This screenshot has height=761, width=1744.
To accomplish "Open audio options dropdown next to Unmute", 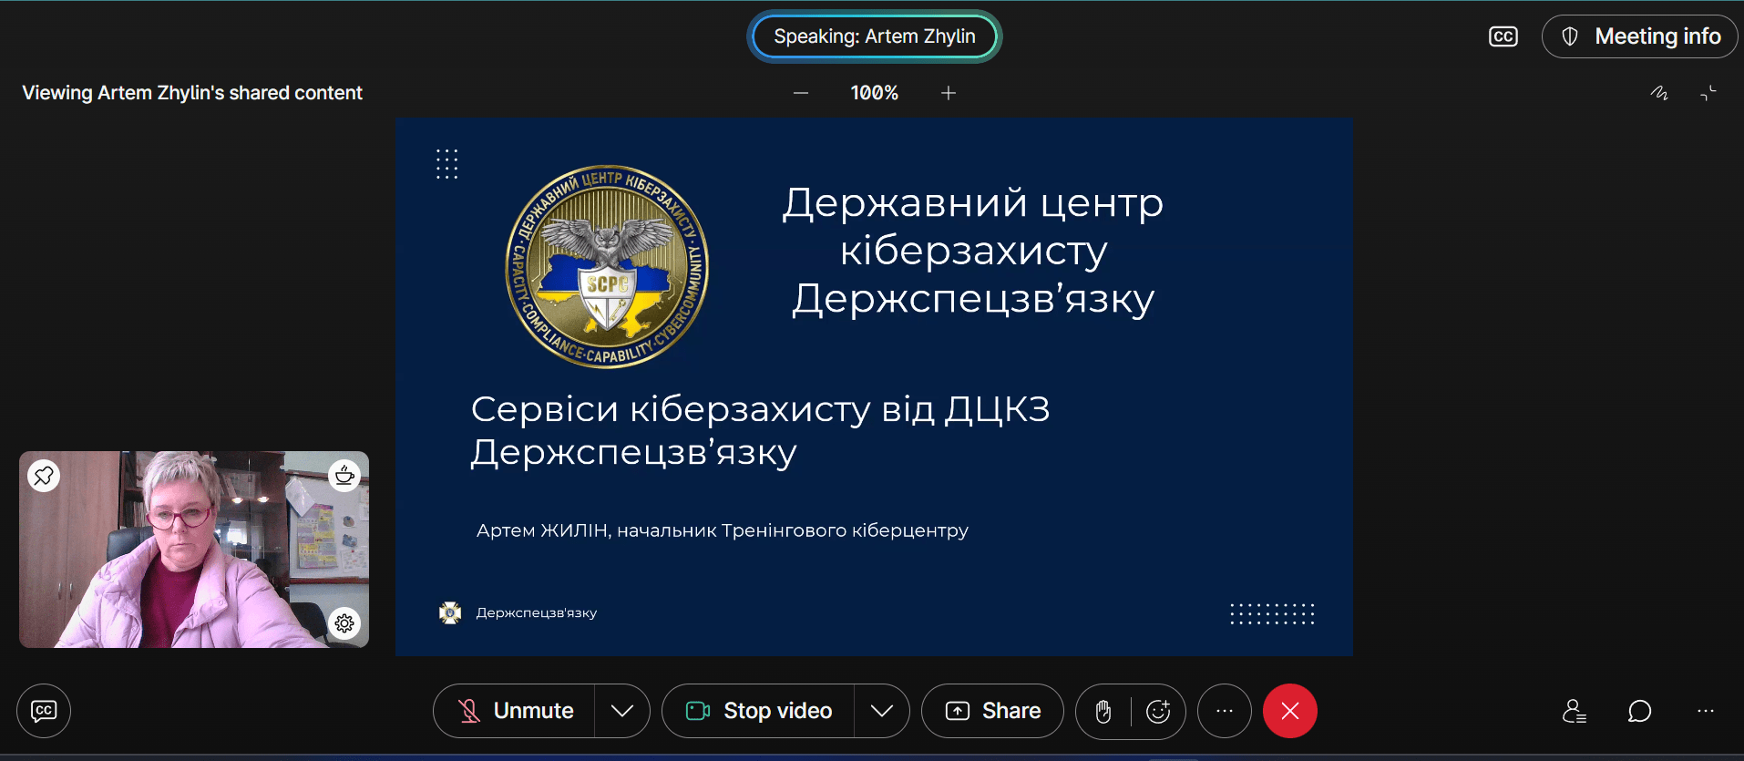I will (622, 711).
